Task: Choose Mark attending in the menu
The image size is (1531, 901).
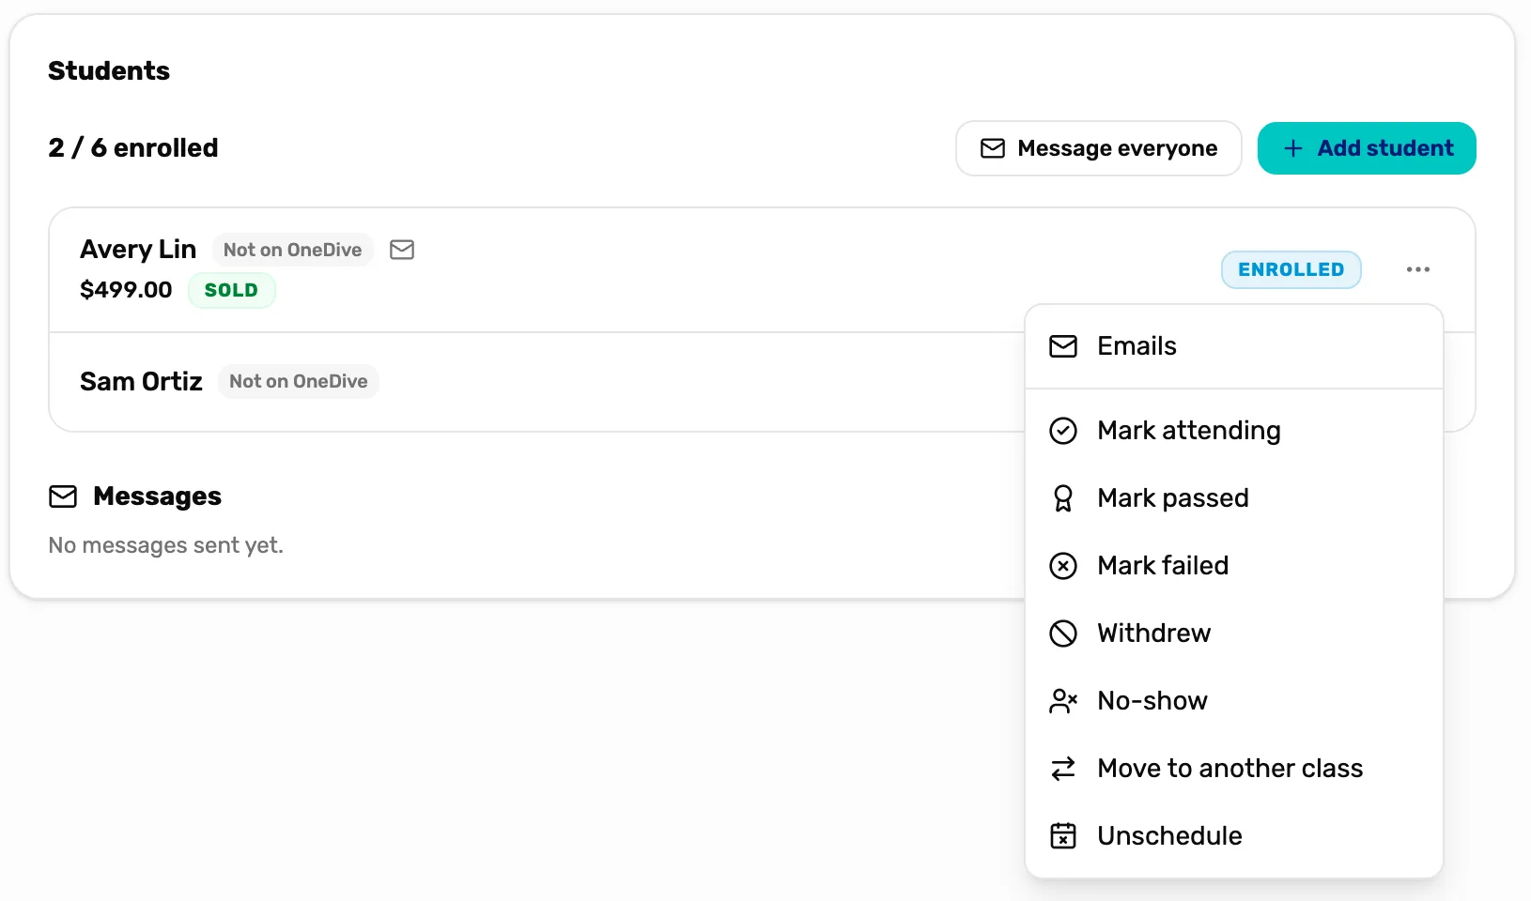Action: (x=1233, y=431)
